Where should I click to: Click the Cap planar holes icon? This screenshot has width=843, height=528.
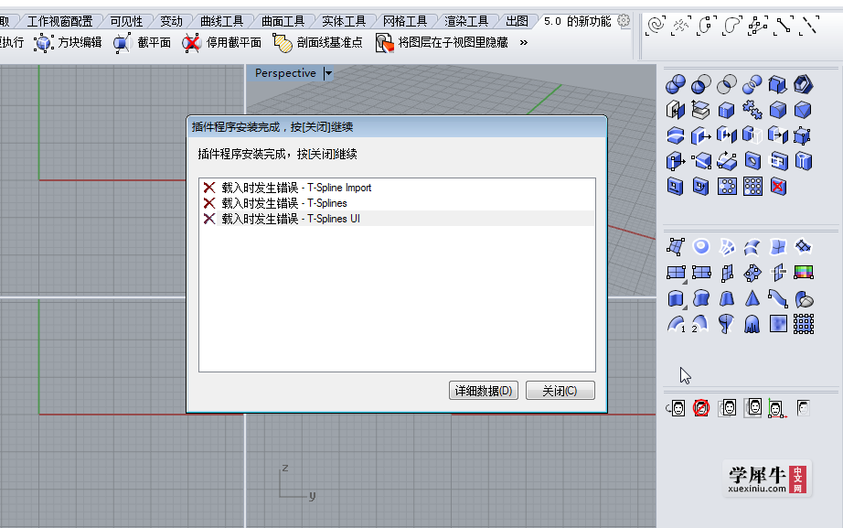tap(676, 111)
